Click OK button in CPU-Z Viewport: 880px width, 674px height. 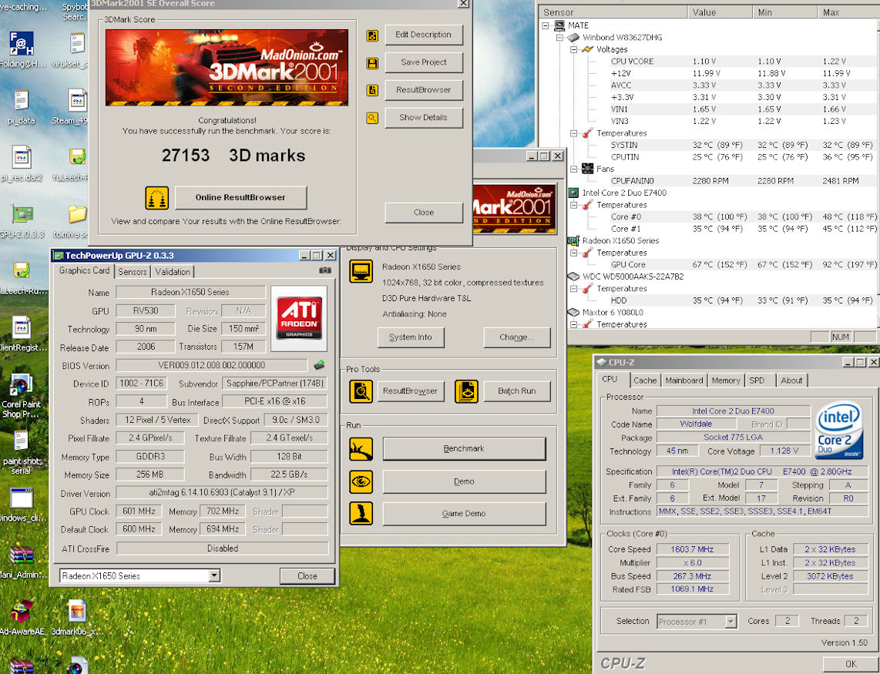point(851,664)
